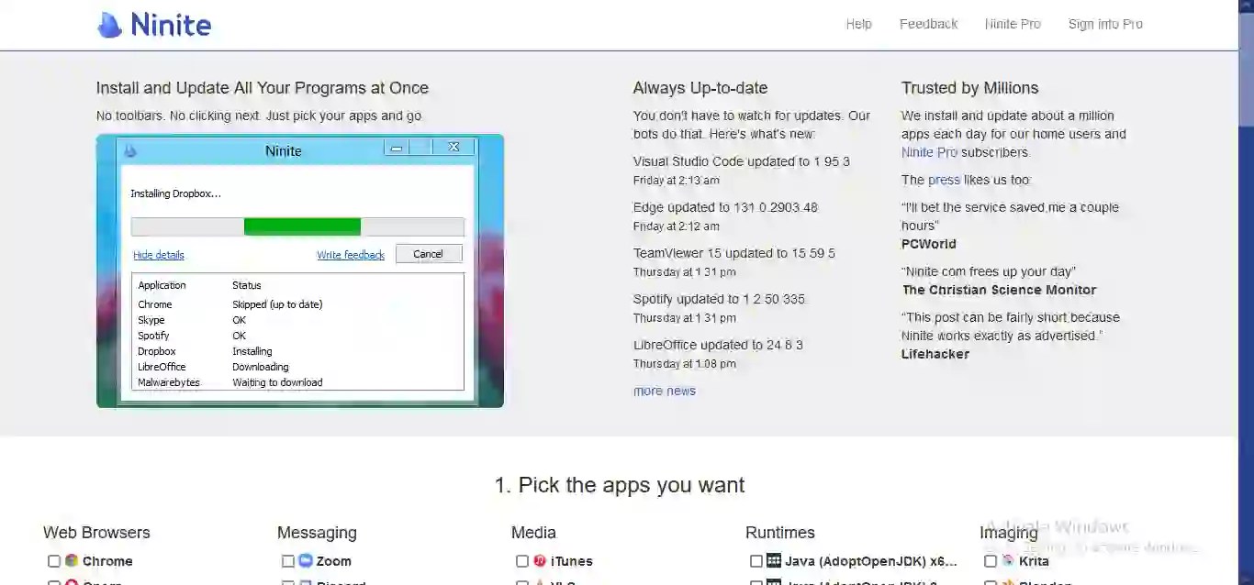1254x585 pixels.
Task: Click the Chrome browser icon
Action: tap(72, 560)
